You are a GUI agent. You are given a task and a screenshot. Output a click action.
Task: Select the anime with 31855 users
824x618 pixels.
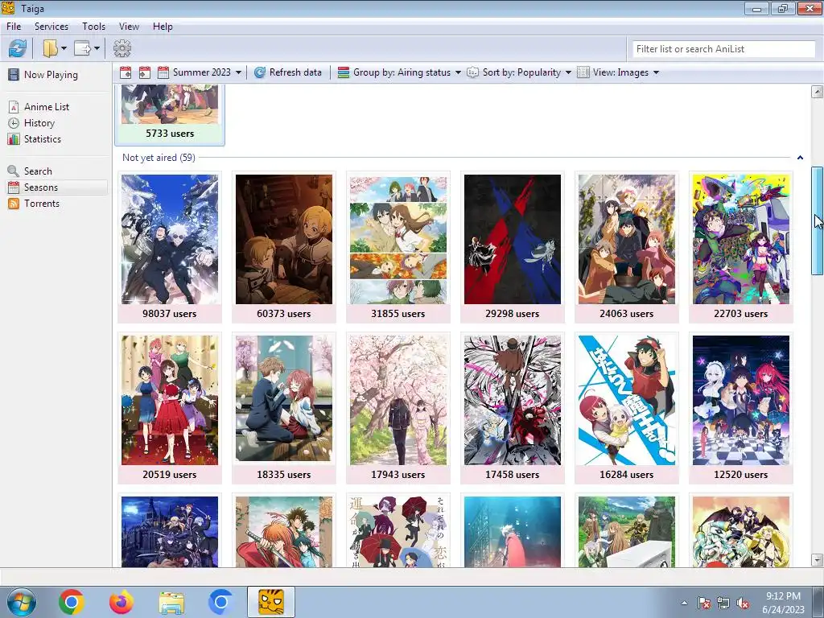coord(398,247)
